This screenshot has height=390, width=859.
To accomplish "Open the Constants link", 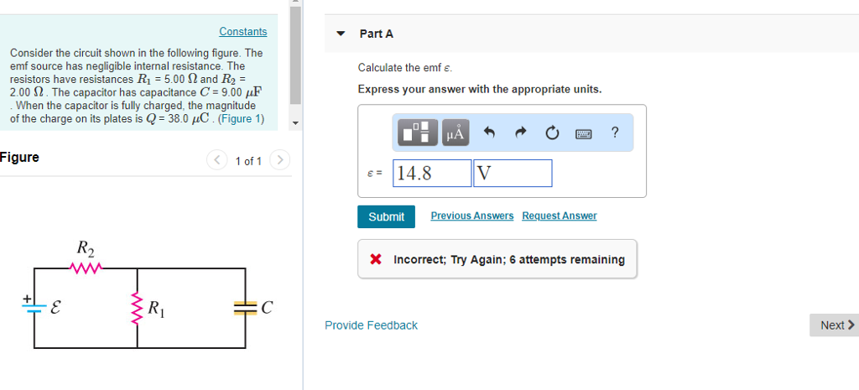I will 243,32.
